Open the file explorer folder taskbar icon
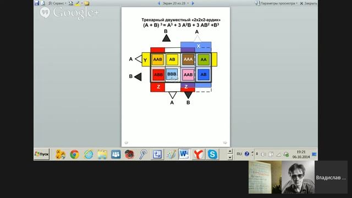The image size is (352, 198). click(102, 155)
